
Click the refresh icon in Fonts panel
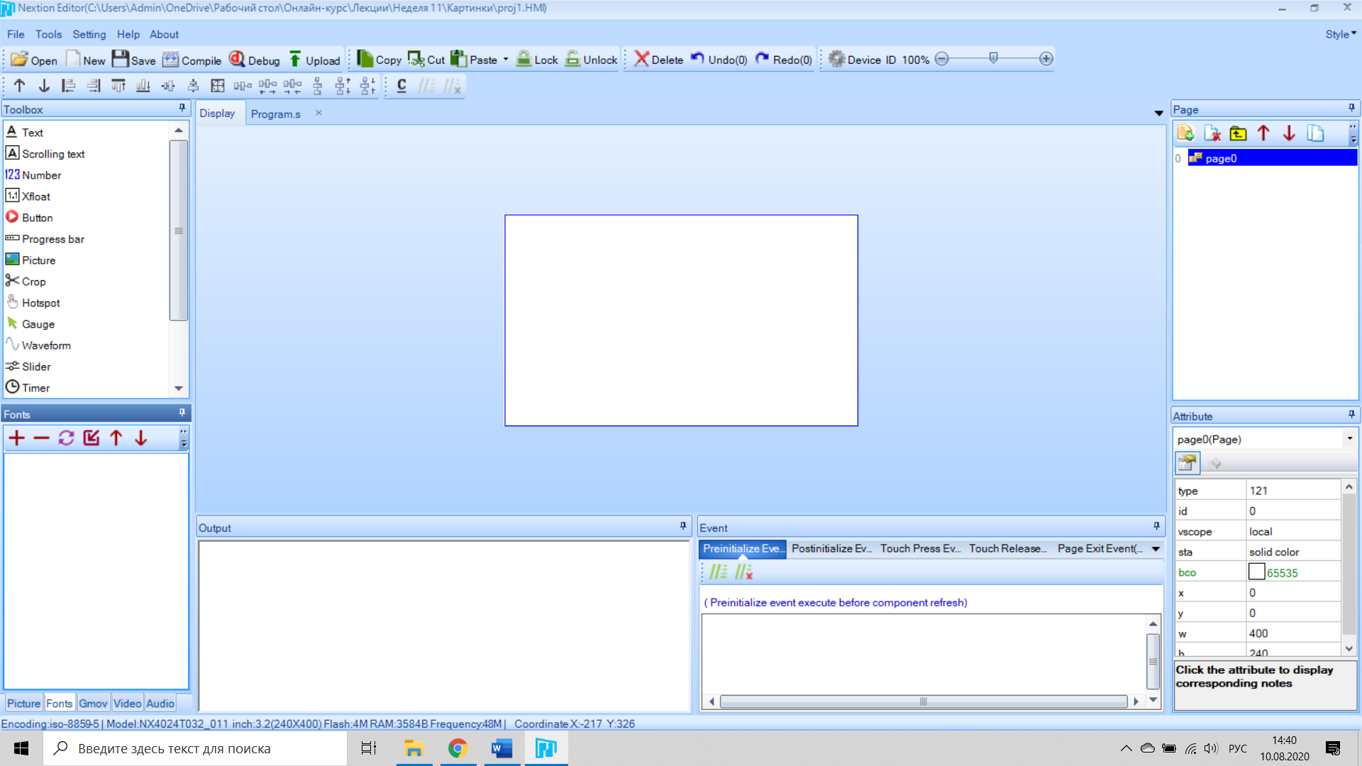(x=66, y=438)
